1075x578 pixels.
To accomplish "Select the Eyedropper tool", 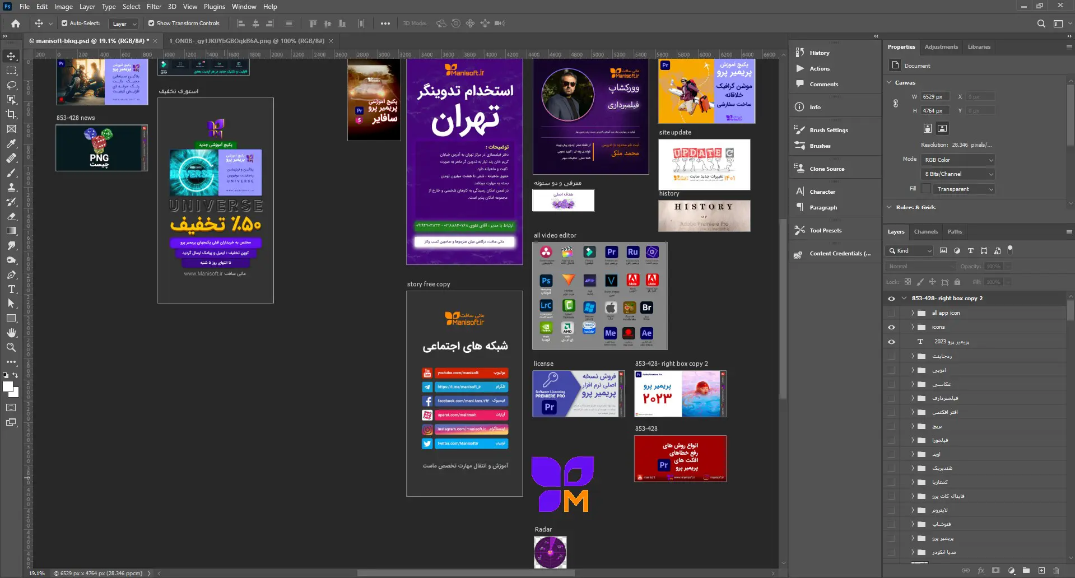I will (x=11, y=143).
